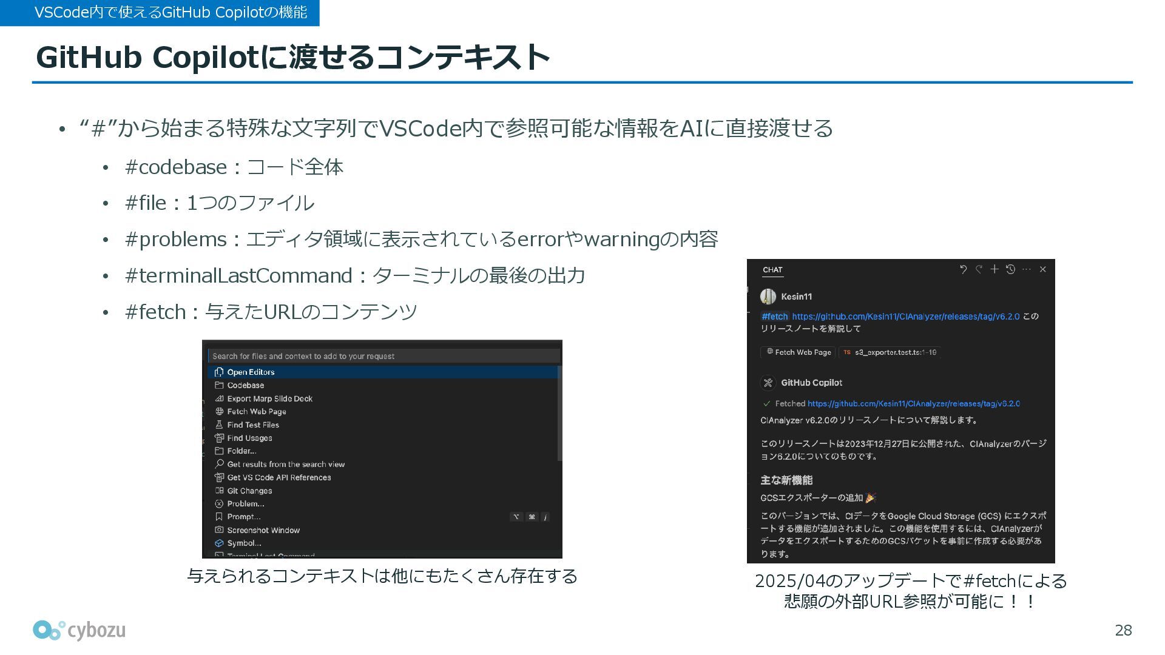This screenshot has height=655, width=1165.
Task: Click the GCSエクスポーターの追加 line
Action: [x=818, y=498]
